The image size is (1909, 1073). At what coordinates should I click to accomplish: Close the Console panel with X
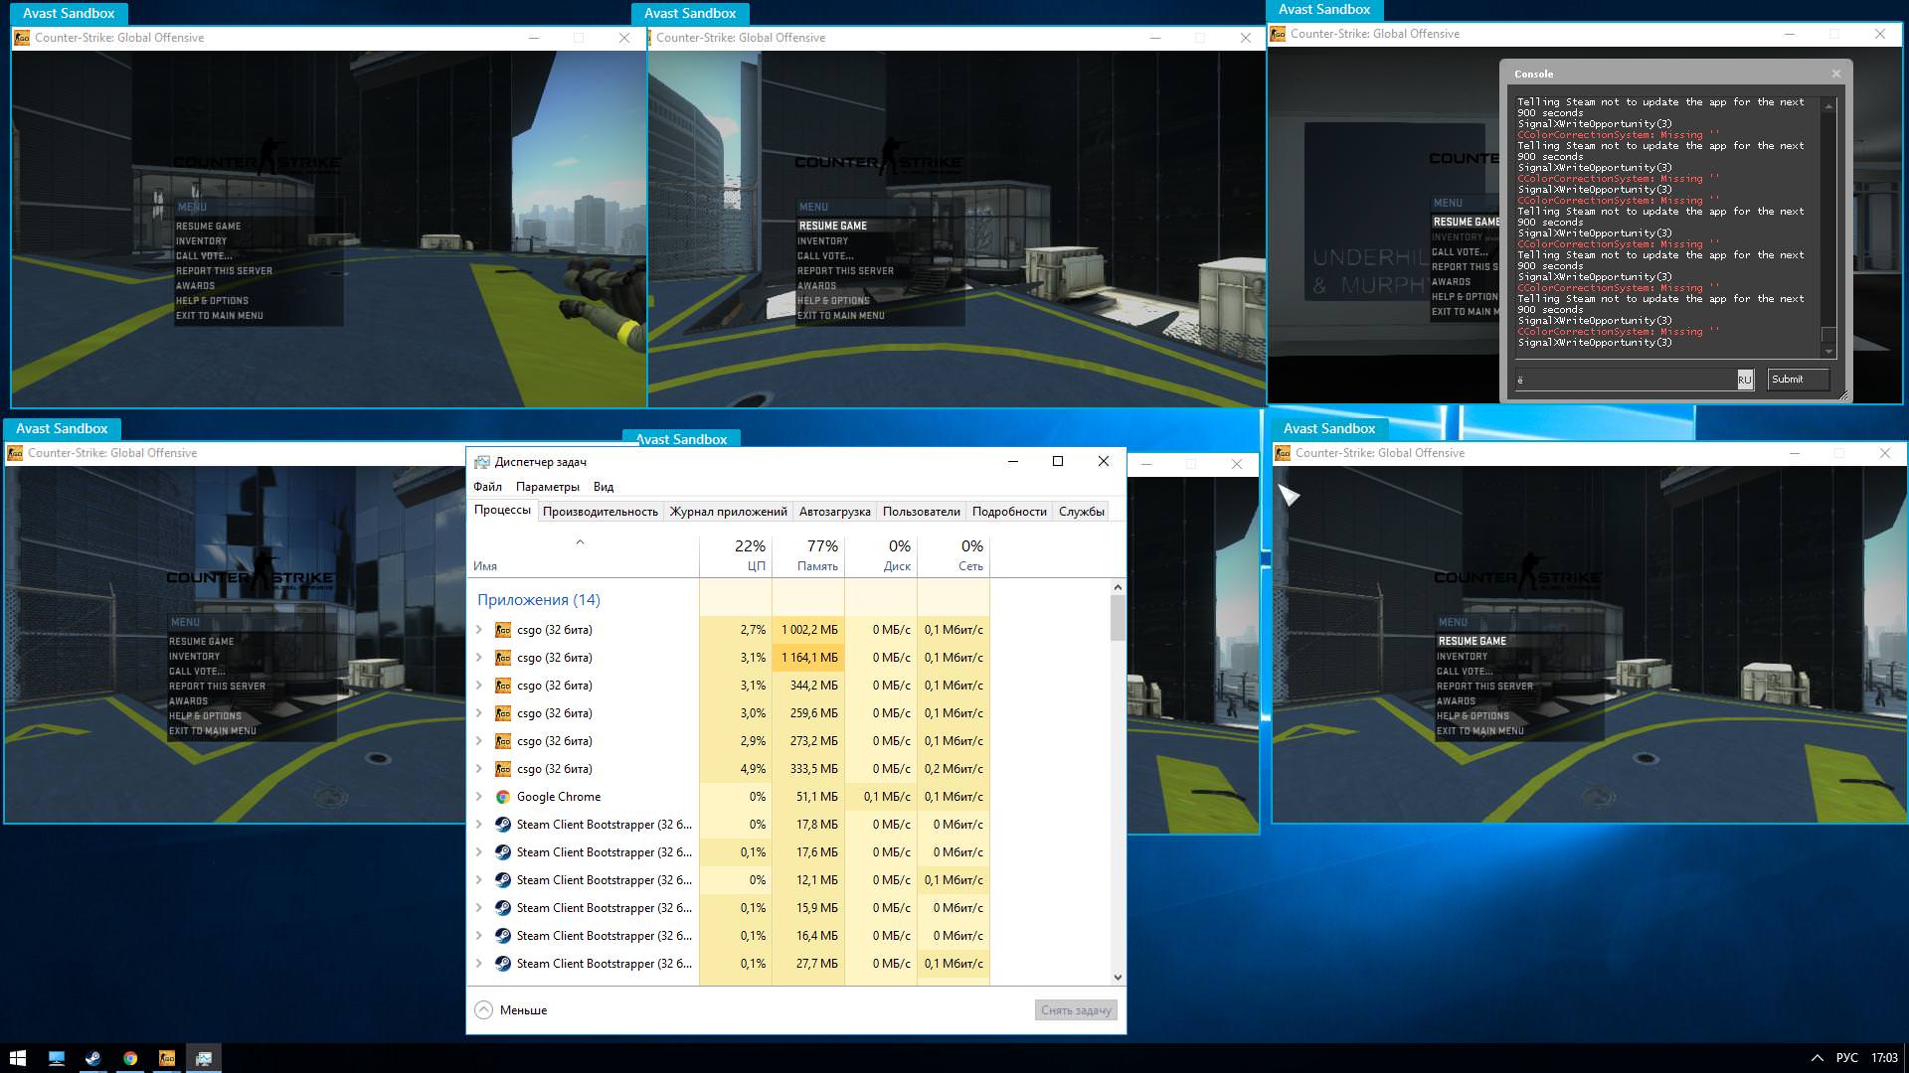(x=1836, y=74)
